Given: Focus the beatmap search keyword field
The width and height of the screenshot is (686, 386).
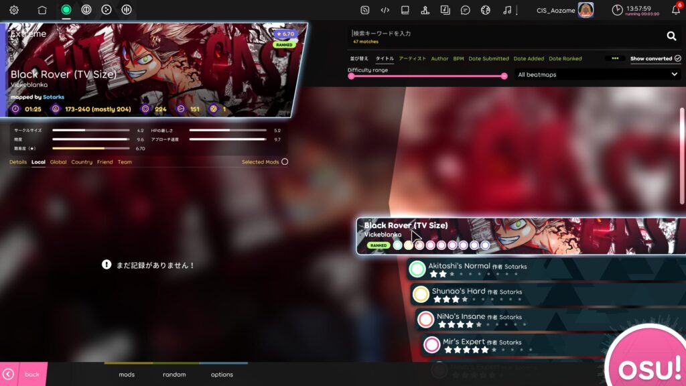Looking at the screenshot, I should point(505,34).
